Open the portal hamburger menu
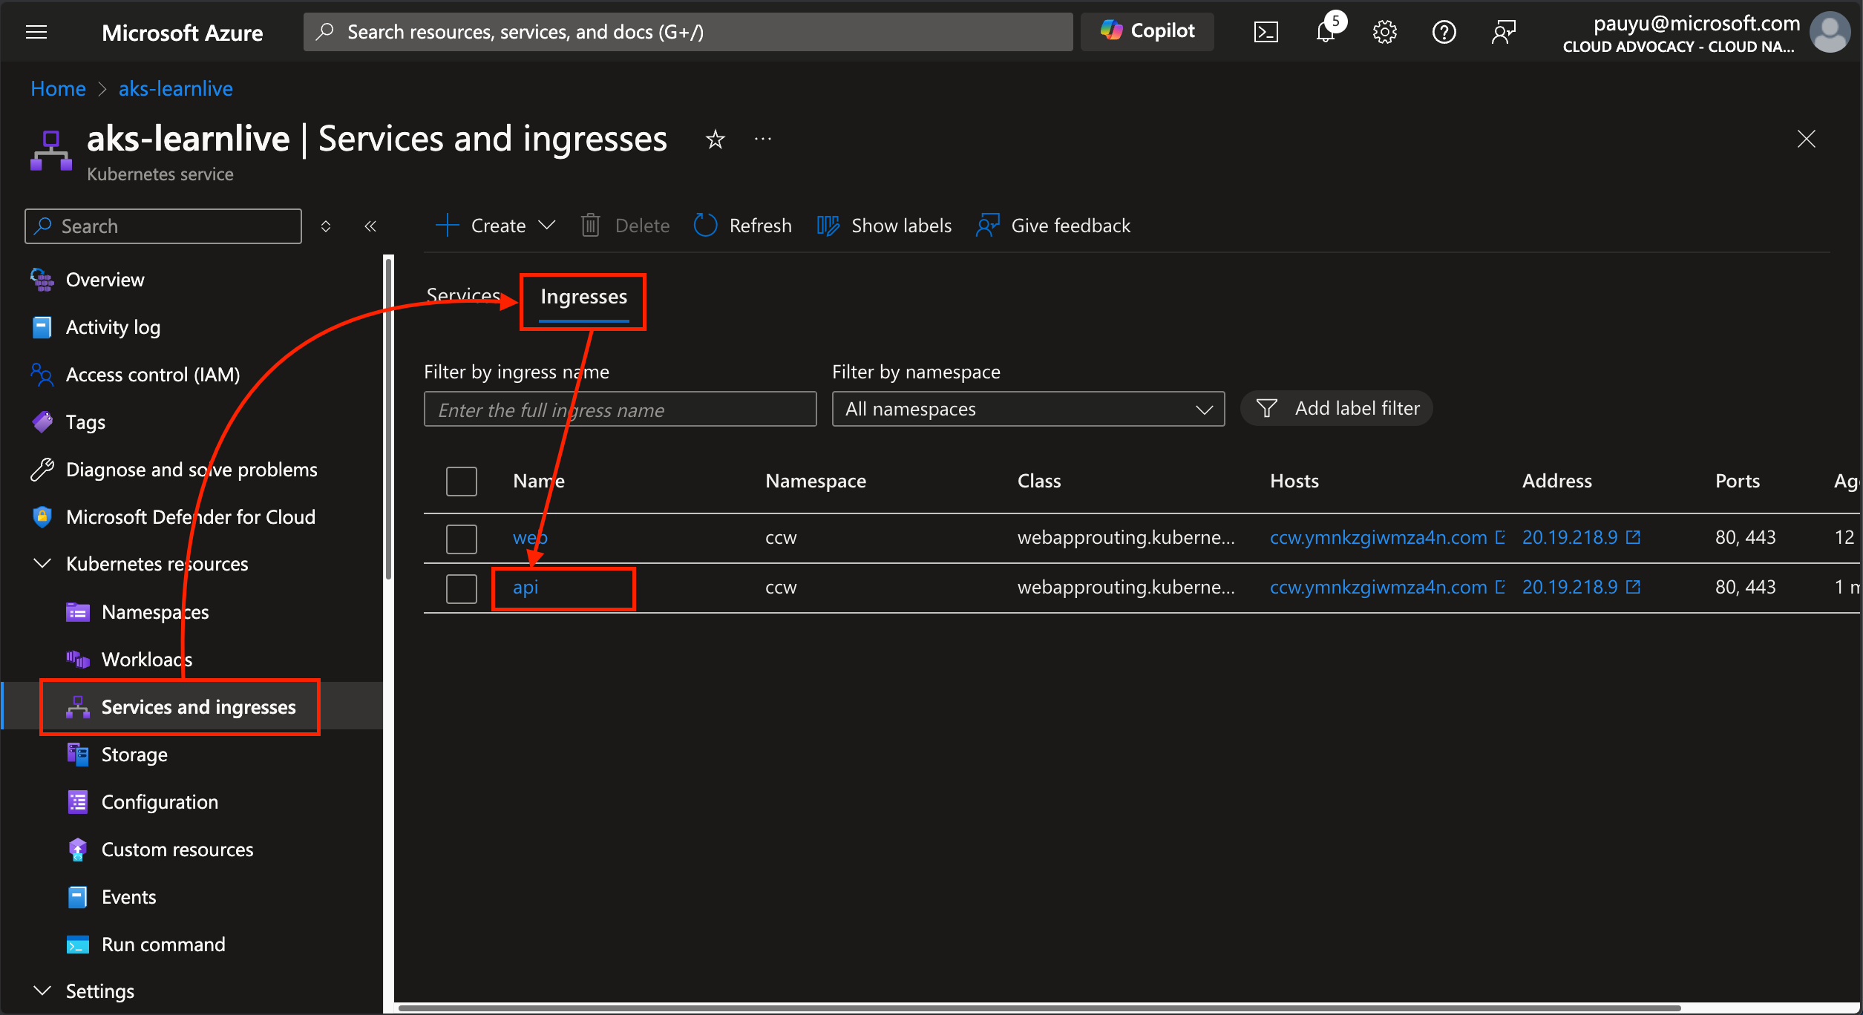 click(36, 32)
